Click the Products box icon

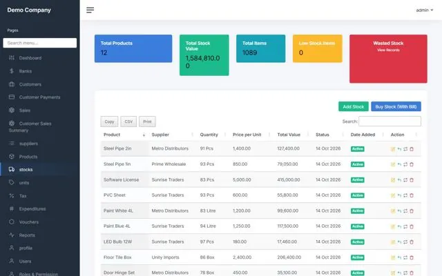(x=12, y=157)
